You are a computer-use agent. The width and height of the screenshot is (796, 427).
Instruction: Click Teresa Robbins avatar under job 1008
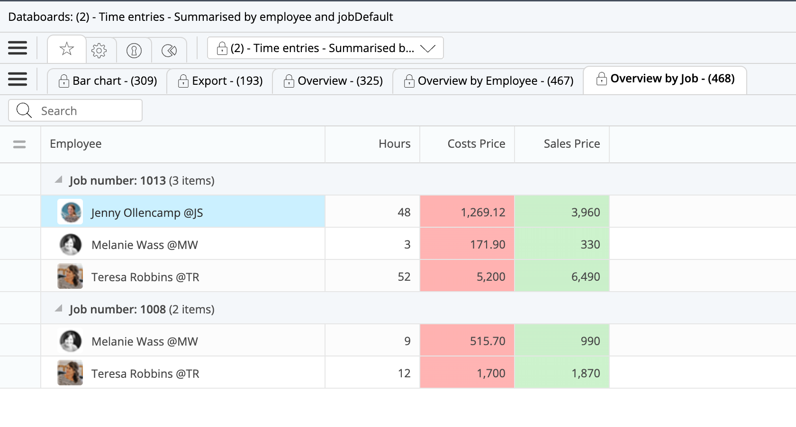click(x=70, y=373)
